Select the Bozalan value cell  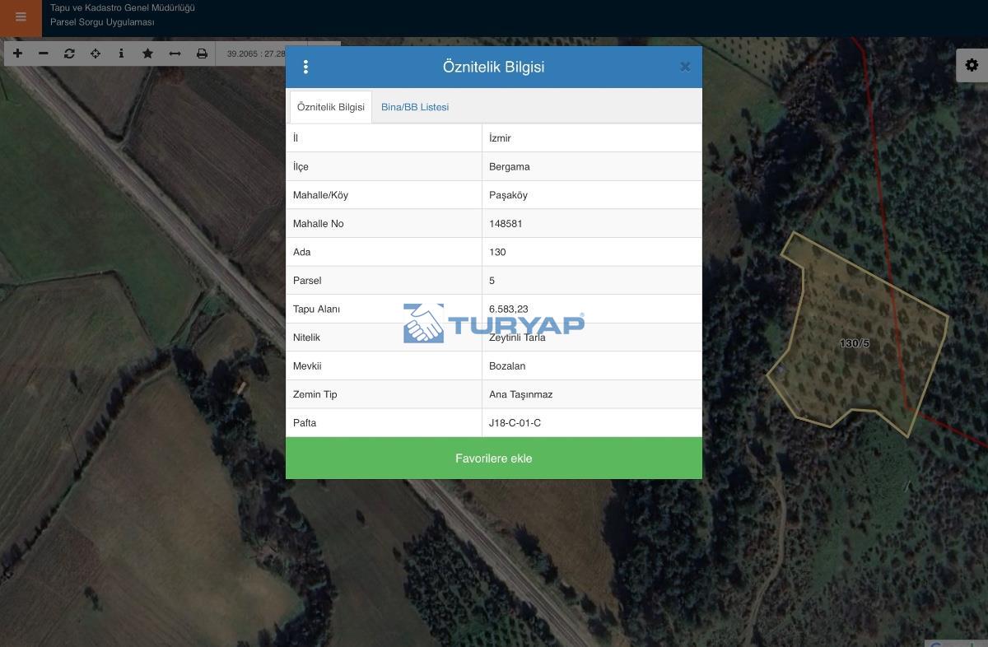pyautogui.click(x=592, y=365)
